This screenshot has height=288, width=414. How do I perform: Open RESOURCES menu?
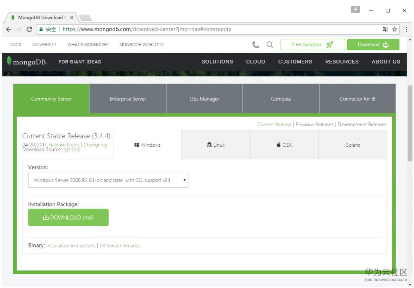(x=342, y=62)
